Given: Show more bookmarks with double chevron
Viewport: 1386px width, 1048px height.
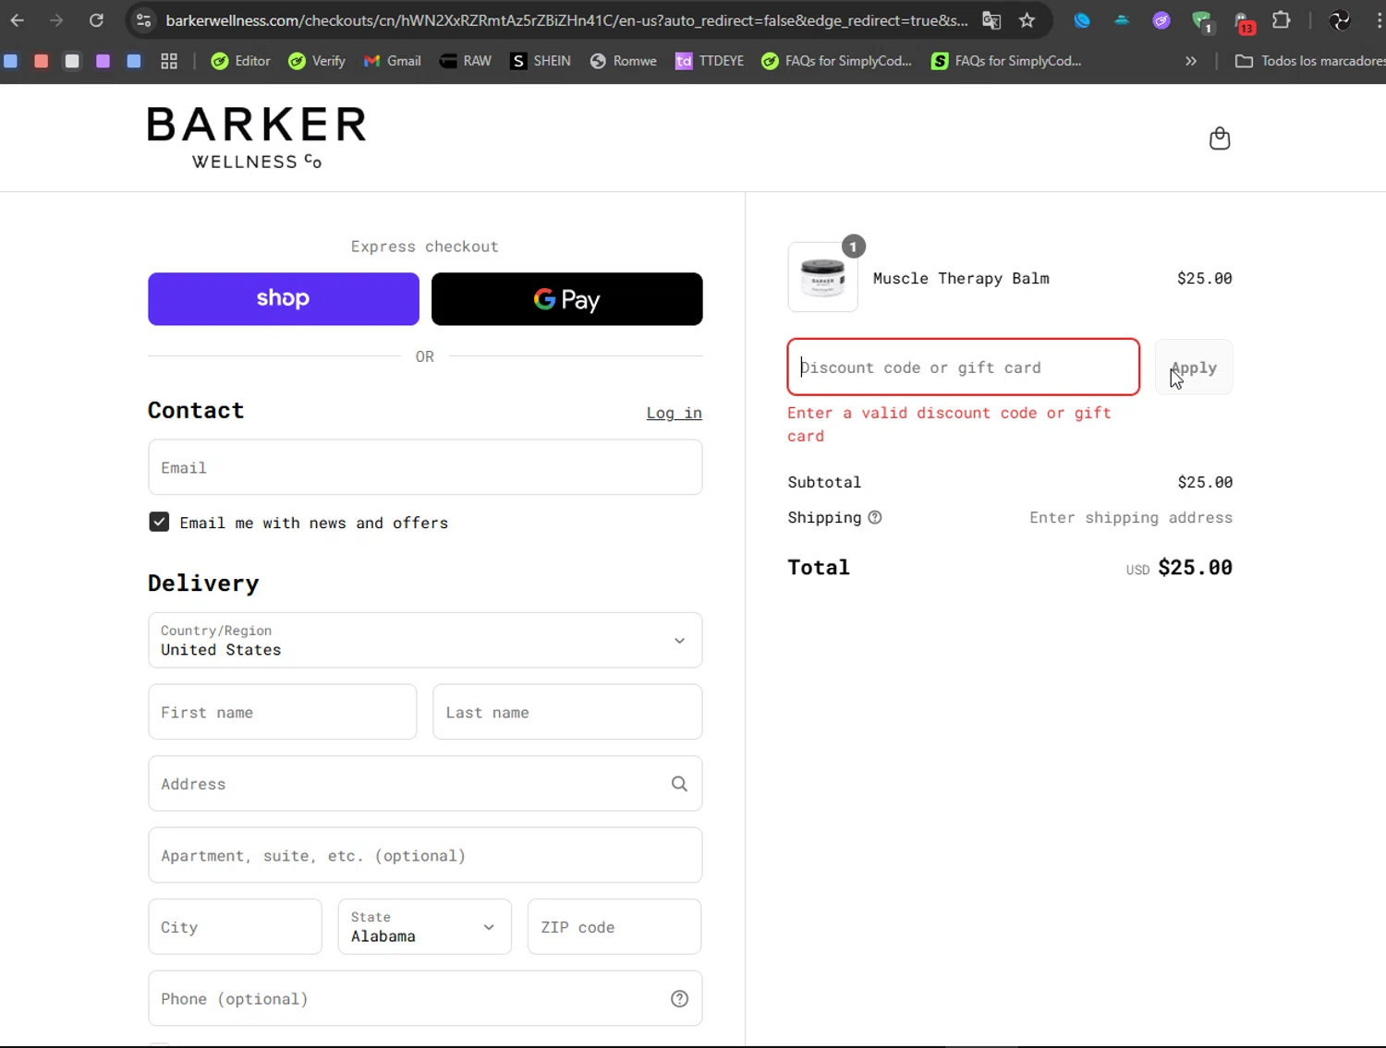Looking at the screenshot, I should click(x=1191, y=61).
